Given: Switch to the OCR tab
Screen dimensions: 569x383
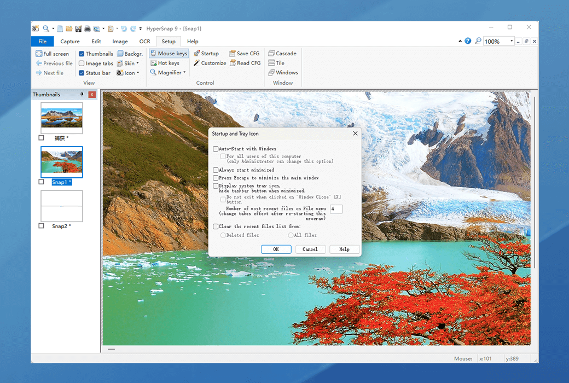Looking at the screenshot, I should pos(145,42).
